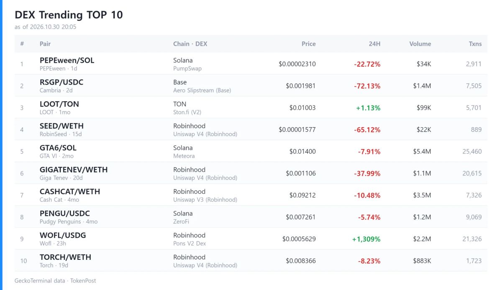Click the Volume column header

(420, 44)
